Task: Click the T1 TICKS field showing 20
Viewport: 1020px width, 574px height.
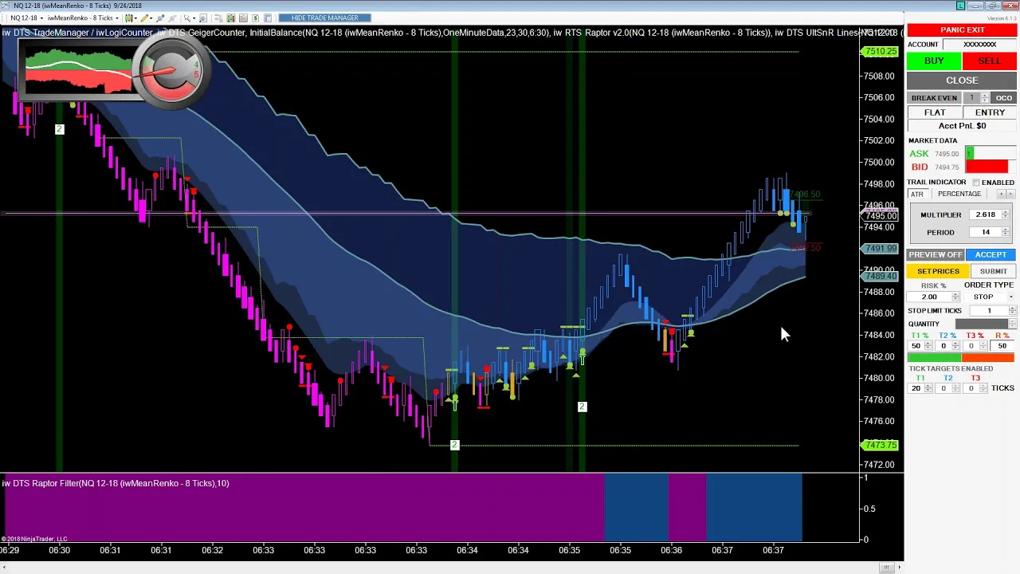Action: coord(916,388)
